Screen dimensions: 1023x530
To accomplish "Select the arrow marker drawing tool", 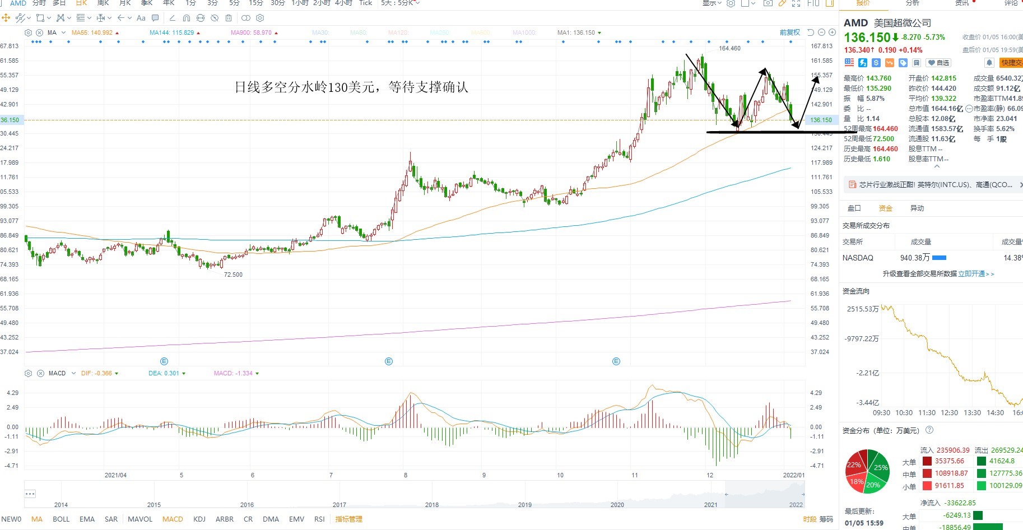I will click(121, 18).
